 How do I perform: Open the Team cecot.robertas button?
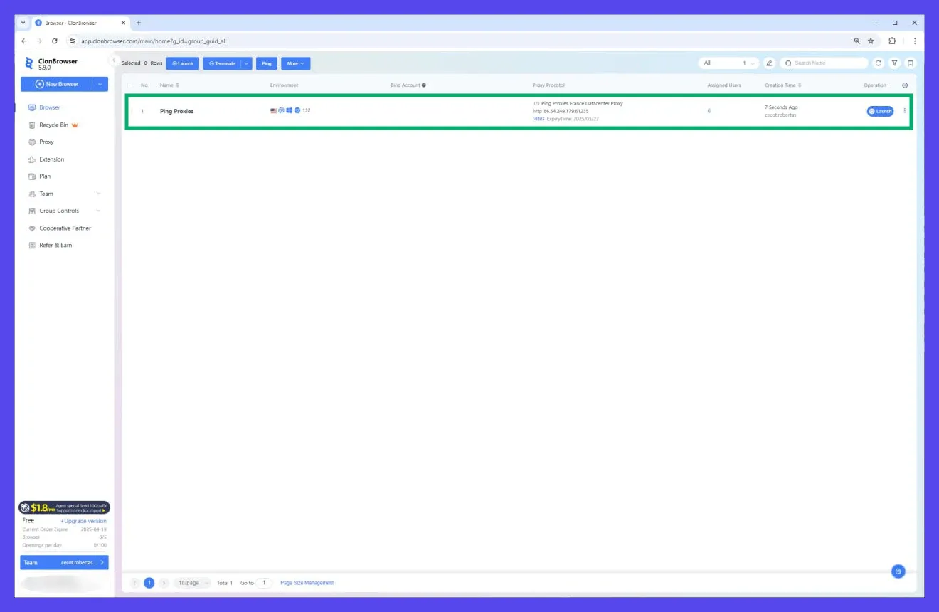click(x=65, y=563)
